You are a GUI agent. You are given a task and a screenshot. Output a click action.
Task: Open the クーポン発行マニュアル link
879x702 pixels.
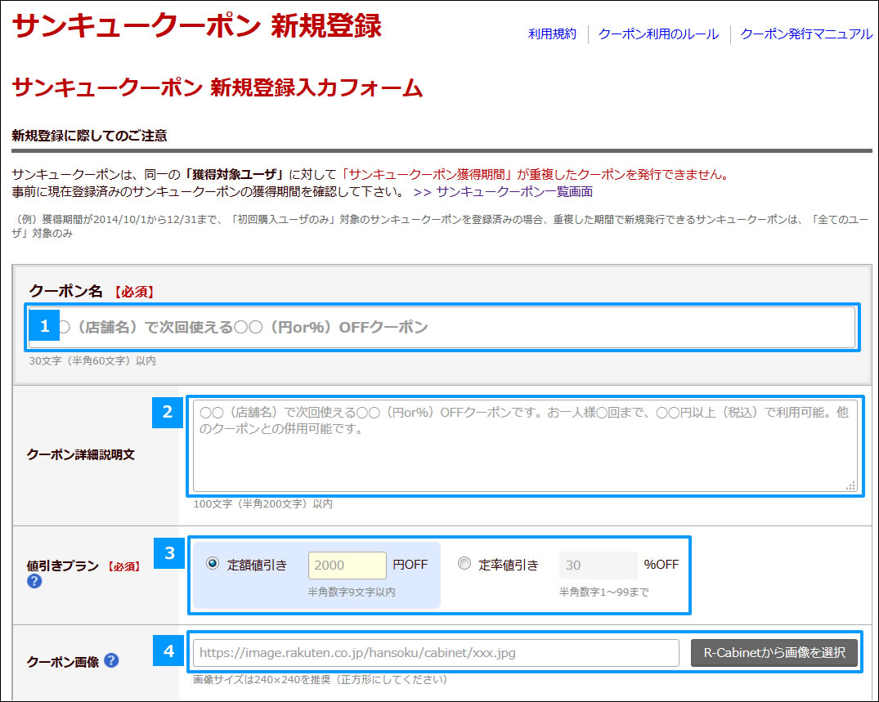(805, 34)
